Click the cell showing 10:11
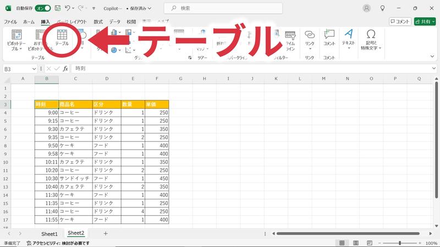This screenshot has height=247, width=440. (47, 162)
